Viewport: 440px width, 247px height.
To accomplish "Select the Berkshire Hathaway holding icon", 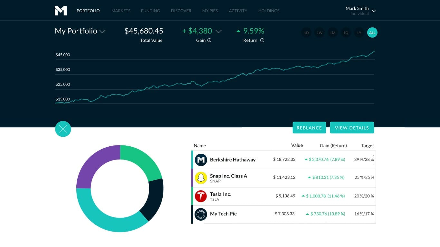I will (x=201, y=160).
